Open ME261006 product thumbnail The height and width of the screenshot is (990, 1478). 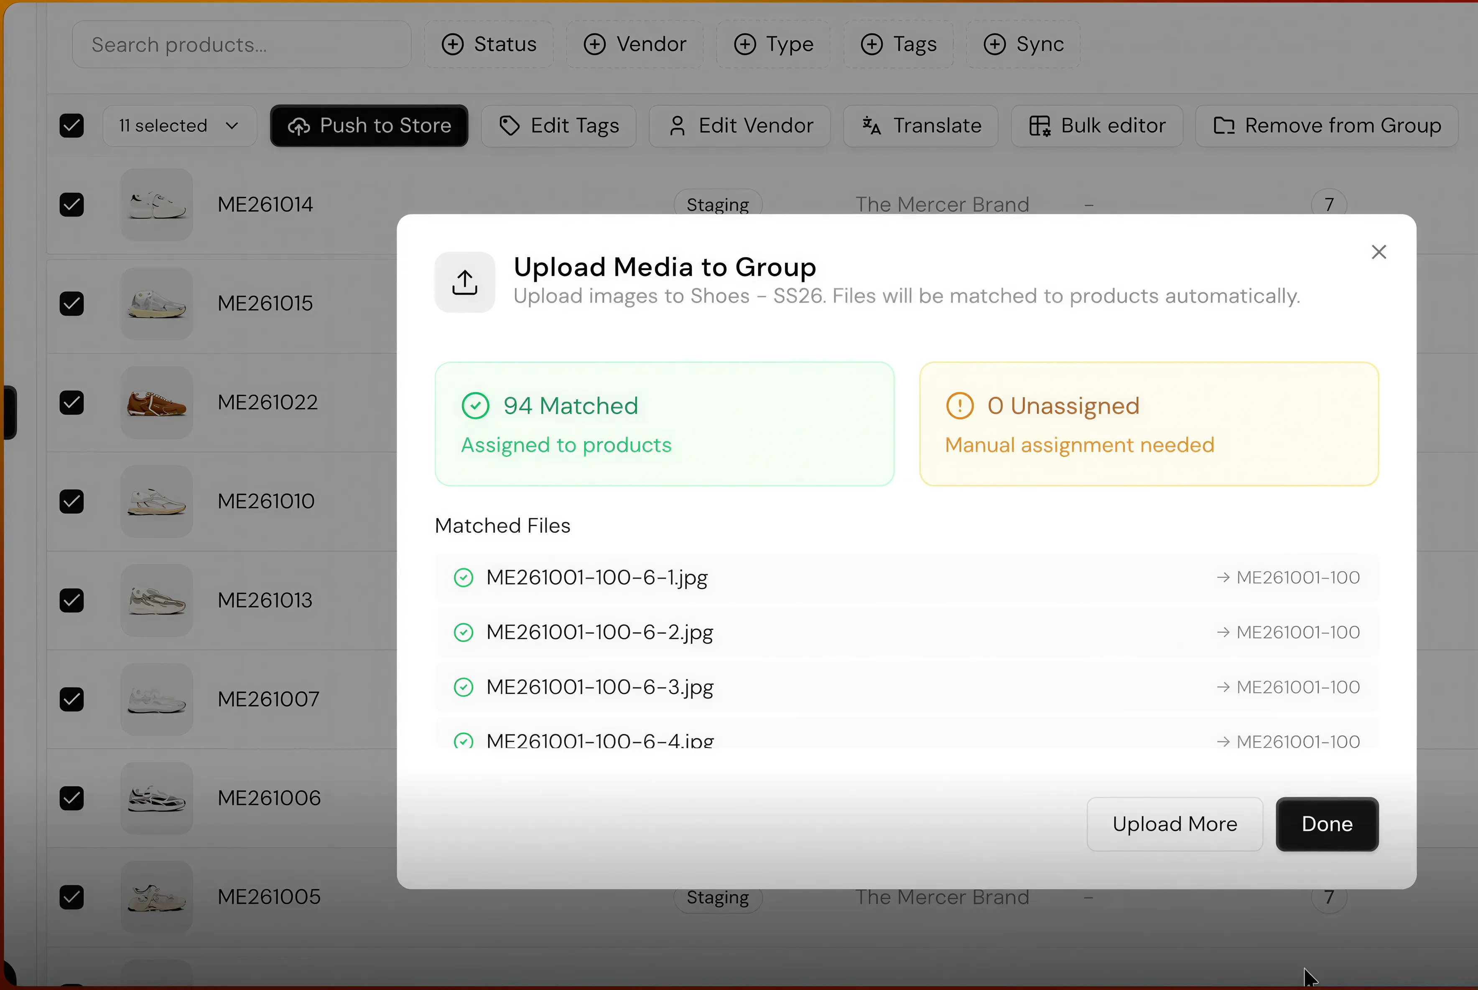click(x=156, y=798)
